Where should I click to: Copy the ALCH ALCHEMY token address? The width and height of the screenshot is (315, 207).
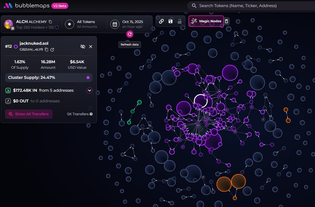pyautogui.click(x=51, y=22)
